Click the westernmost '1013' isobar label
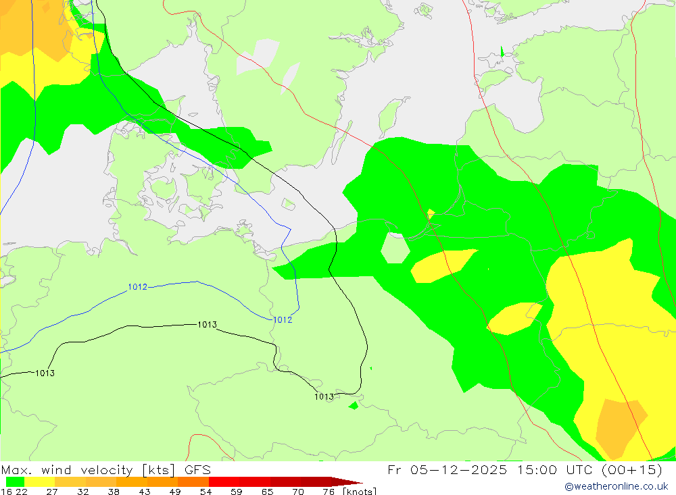676x495 pixels. [x=45, y=373]
